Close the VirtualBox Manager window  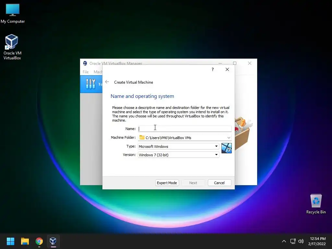tap(250, 63)
